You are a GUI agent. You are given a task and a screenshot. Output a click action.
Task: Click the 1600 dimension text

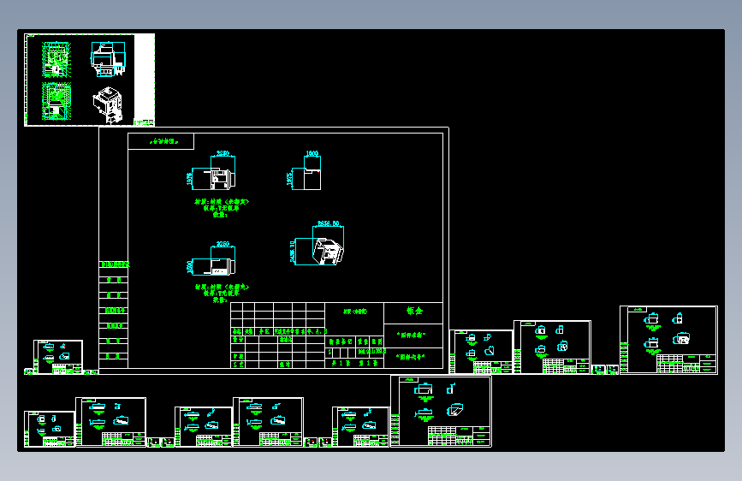[312, 153]
